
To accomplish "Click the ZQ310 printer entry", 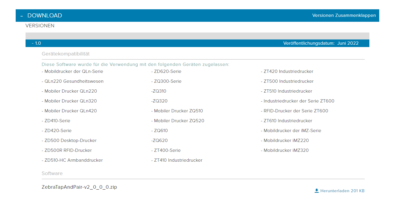I will click(159, 91).
